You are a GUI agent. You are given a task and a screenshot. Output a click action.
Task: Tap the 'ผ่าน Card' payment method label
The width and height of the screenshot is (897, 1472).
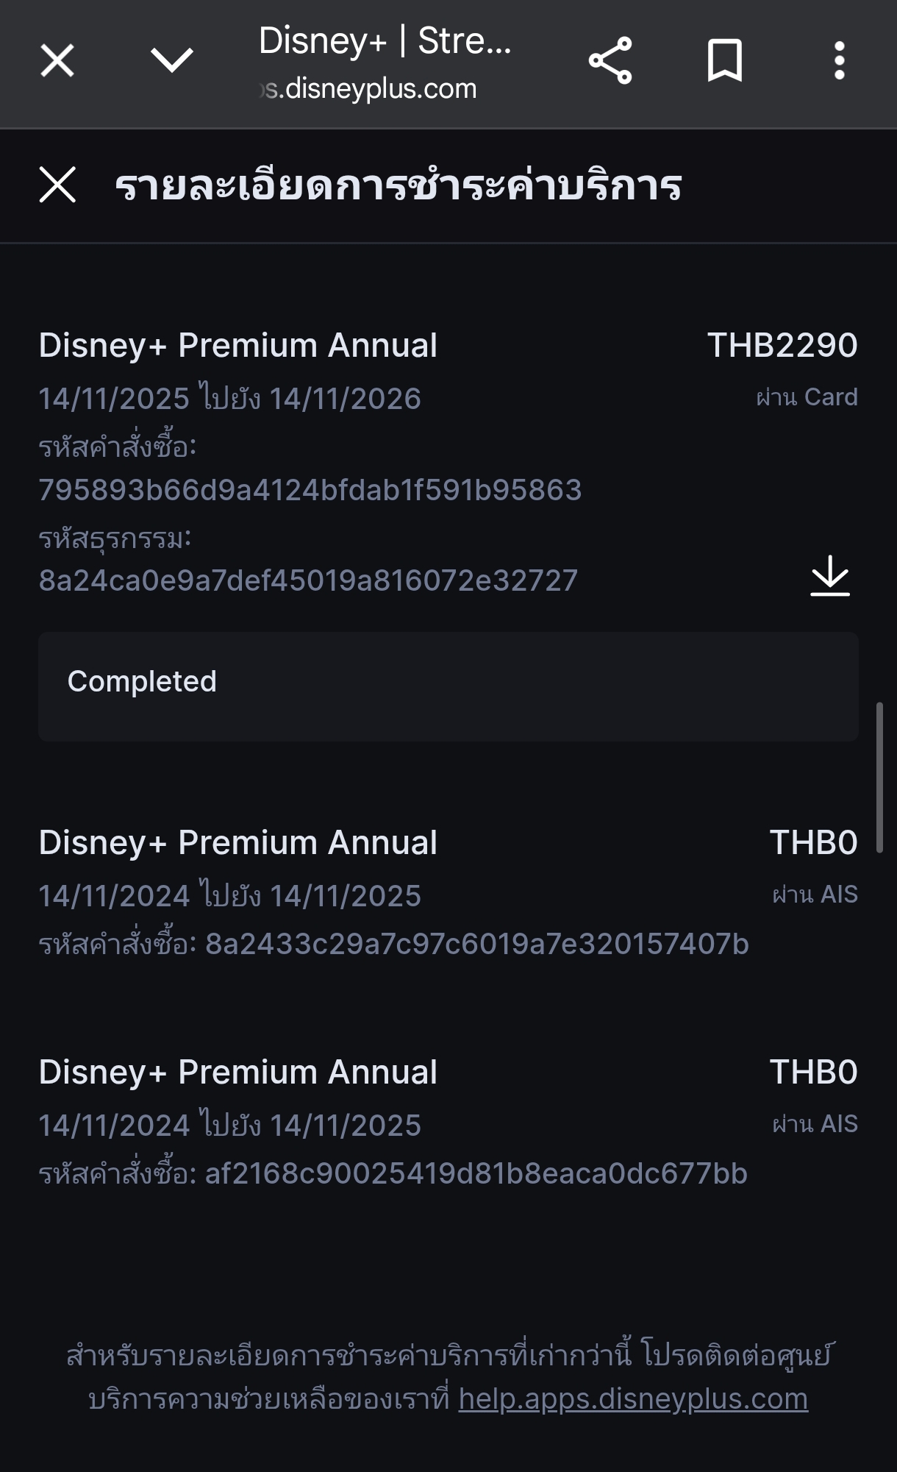click(807, 397)
